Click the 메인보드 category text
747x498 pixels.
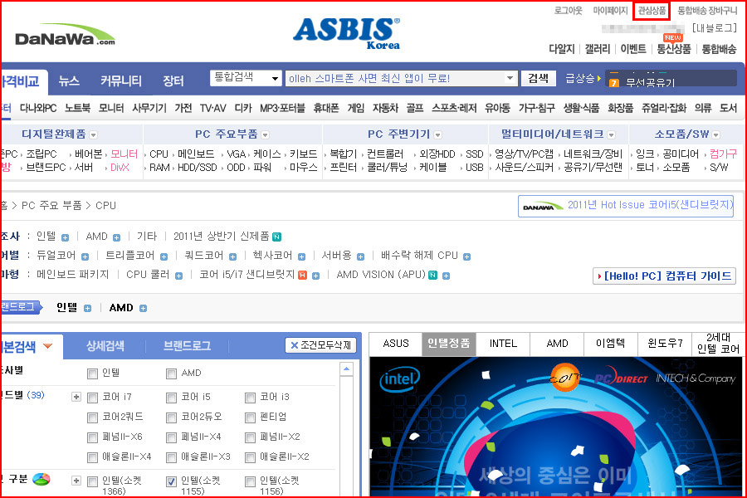tap(196, 154)
